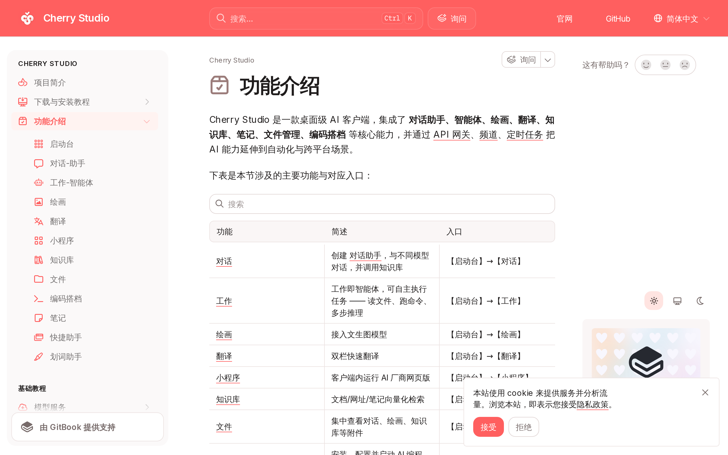Click the 绘画 image icon
This screenshot has height=455, width=728.
[38, 202]
